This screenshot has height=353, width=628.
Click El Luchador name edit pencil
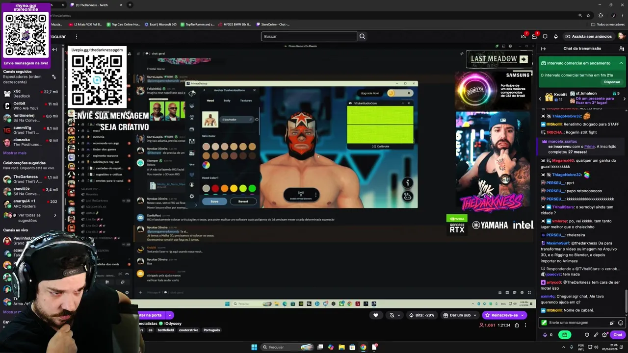[x=251, y=120]
